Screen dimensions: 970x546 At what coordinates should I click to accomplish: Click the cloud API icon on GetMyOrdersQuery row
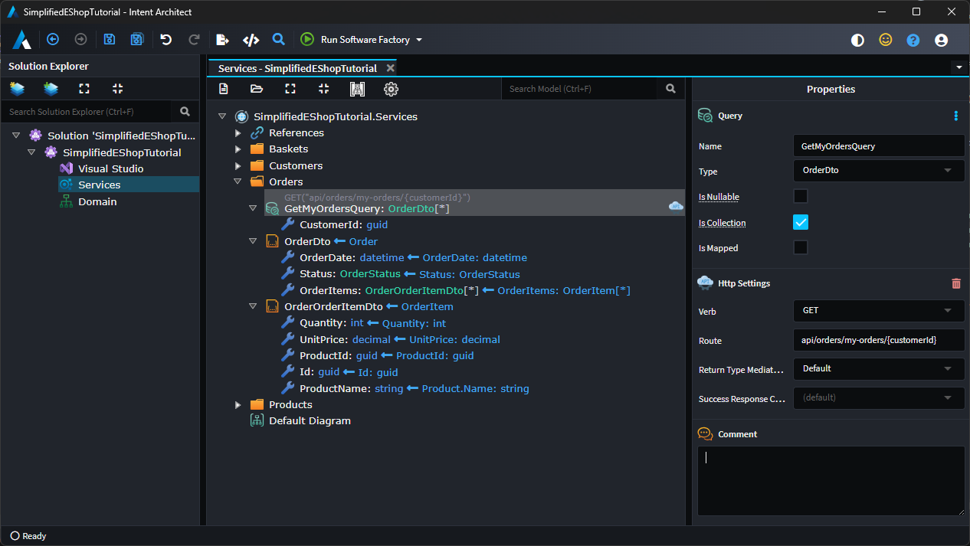[676, 205]
